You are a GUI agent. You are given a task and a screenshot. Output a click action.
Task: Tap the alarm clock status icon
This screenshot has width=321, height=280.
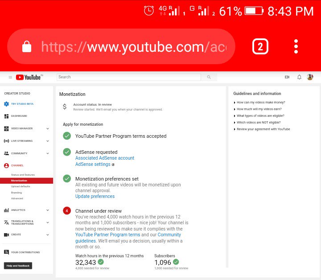149,11
